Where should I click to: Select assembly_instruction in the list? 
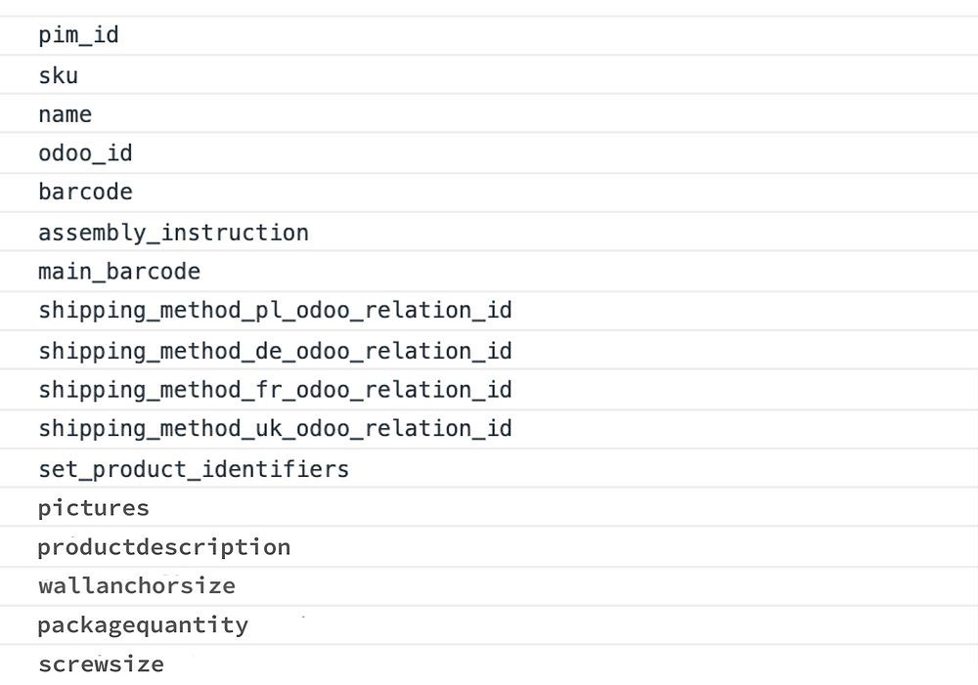point(173,233)
